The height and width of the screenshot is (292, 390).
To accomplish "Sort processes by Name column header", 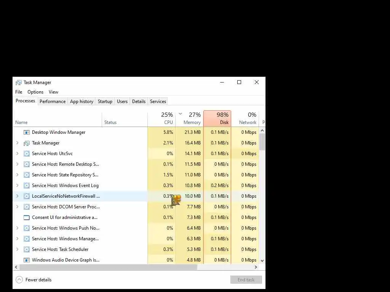I will pyautogui.click(x=57, y=119).
